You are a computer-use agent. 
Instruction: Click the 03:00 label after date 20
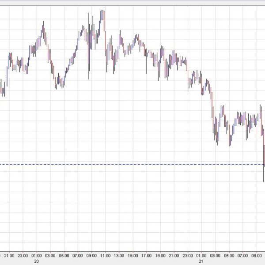pyautogui.click(x=50, y=256)
